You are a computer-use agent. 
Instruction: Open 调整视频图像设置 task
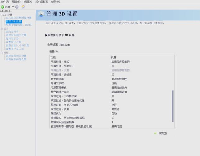tap(16, 59)
